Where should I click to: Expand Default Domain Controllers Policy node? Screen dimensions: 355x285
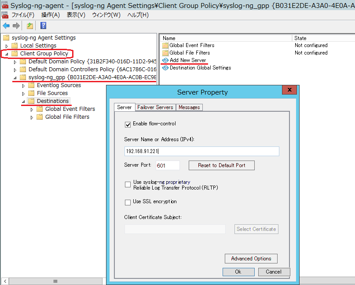[x=15, y=70]
